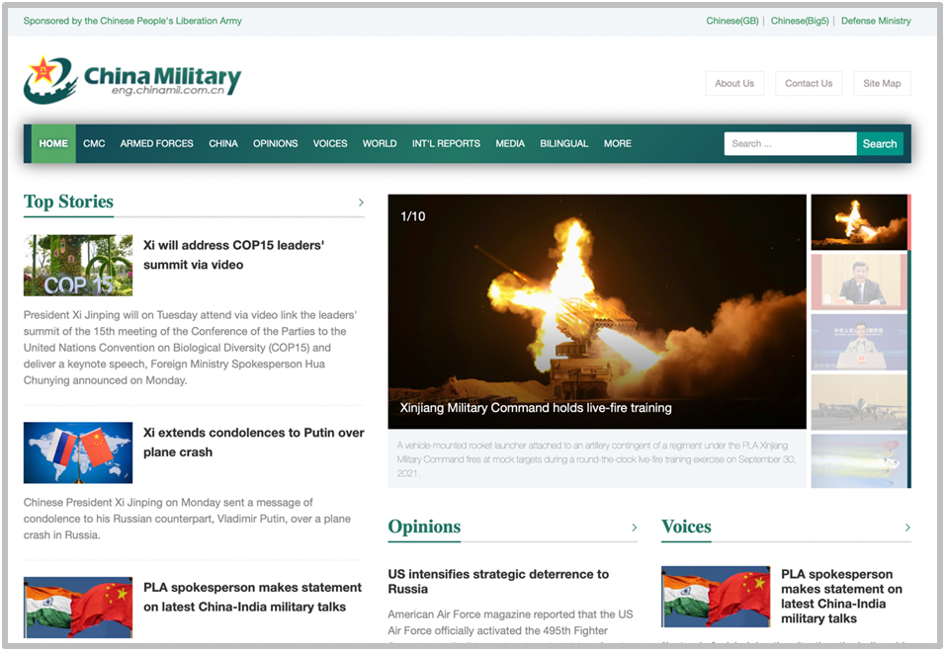The image size is (945, 651).
Task: Select the fighter jets slide thumbnail
Action: (x=859, y=402)
